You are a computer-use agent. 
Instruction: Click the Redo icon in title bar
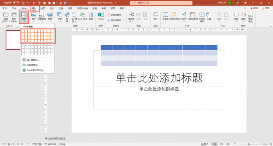click(35, 3)
